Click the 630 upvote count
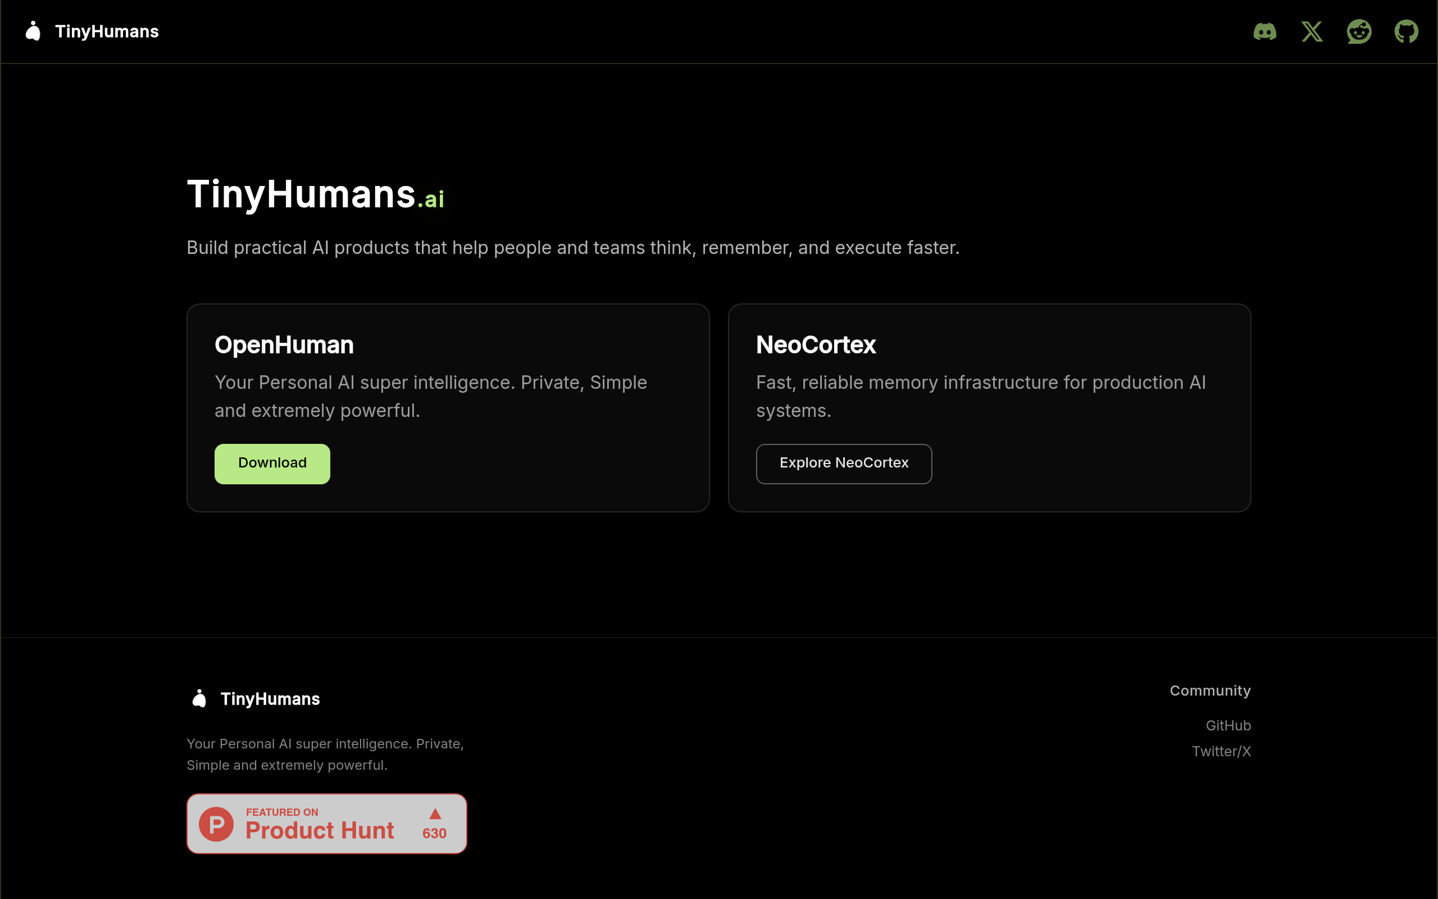The width and height of the screenshot is (1438, 899). (x=434, y=834)
